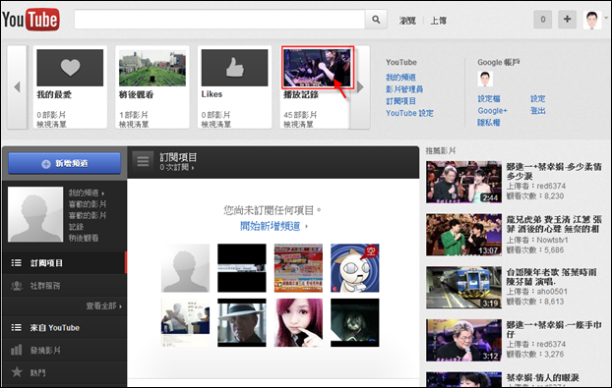This screenshot has width=612, height=388.
Task: Click the plus share button in header
Action: 567,19
